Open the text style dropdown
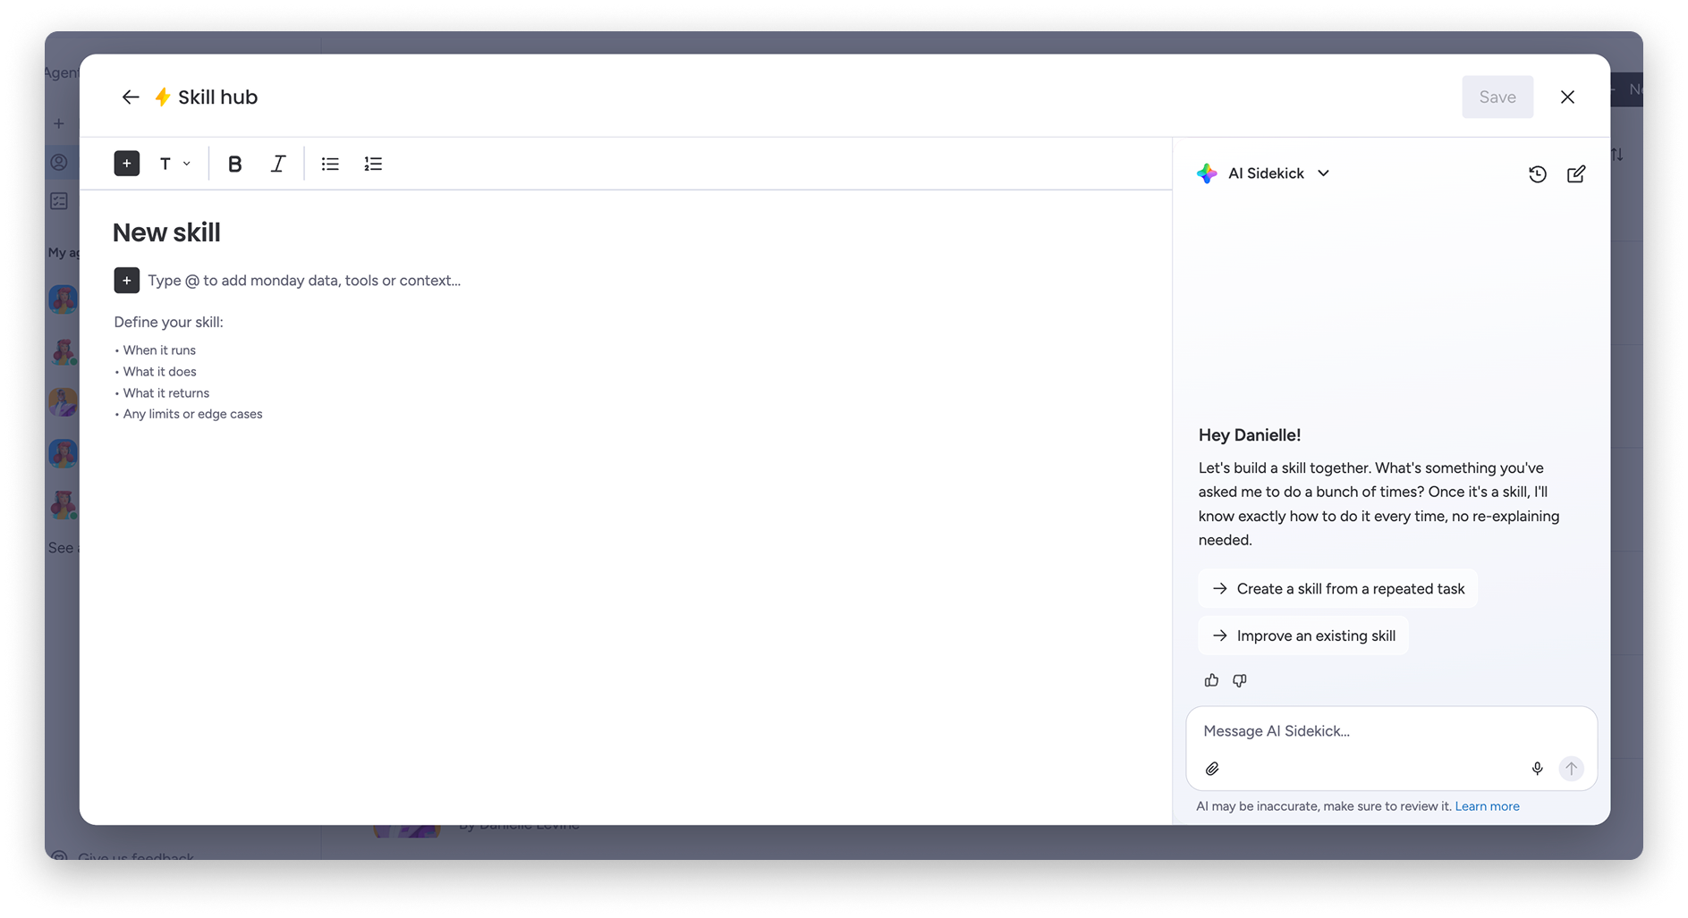 pyautogui.click(x=174, y=164)
